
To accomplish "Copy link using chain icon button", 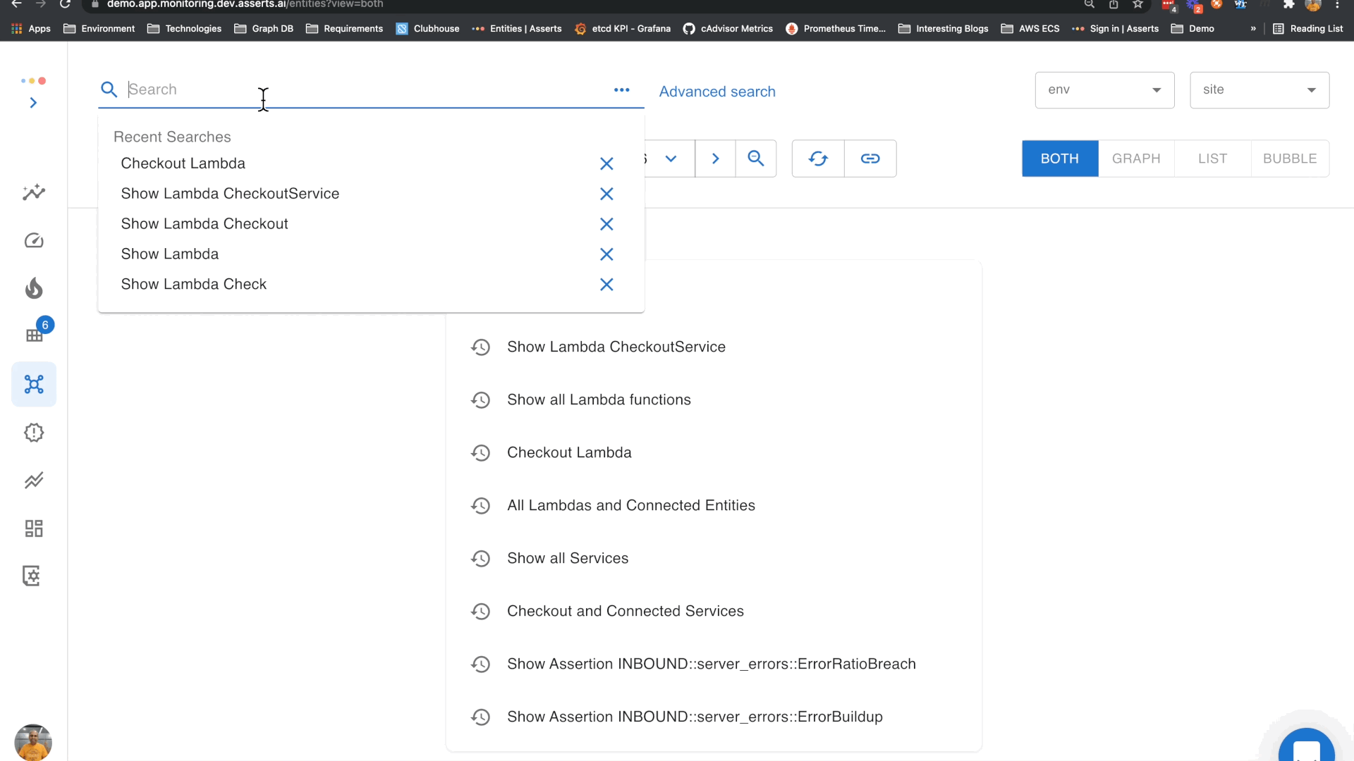I will 870,159.
